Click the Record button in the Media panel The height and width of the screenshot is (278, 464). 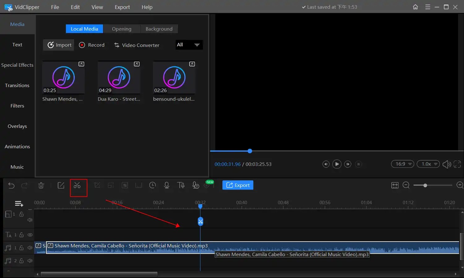[x=92, y=45]
